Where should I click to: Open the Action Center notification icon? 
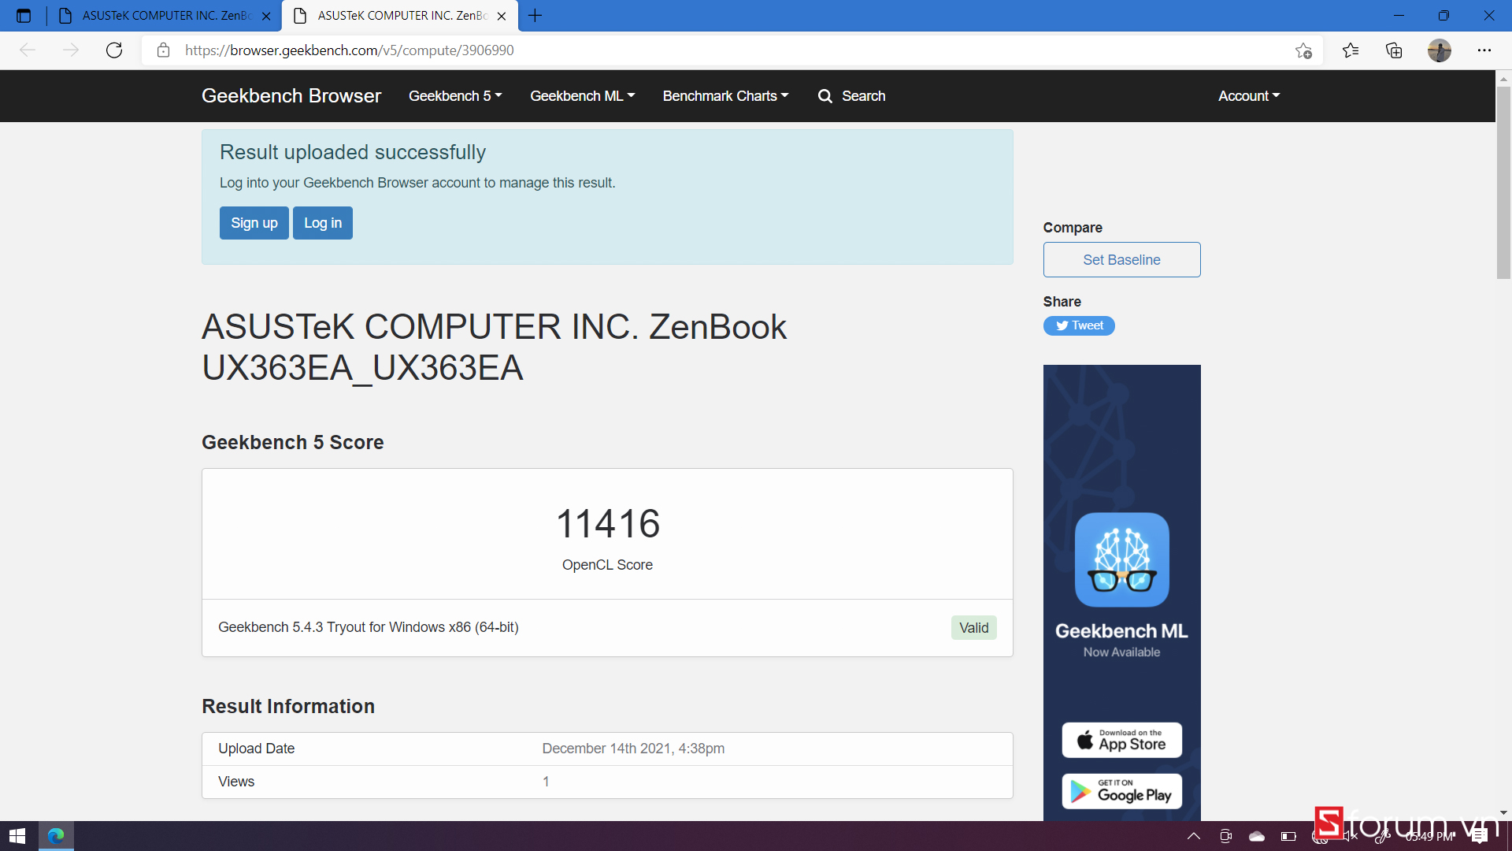(x=1480, y=836)
